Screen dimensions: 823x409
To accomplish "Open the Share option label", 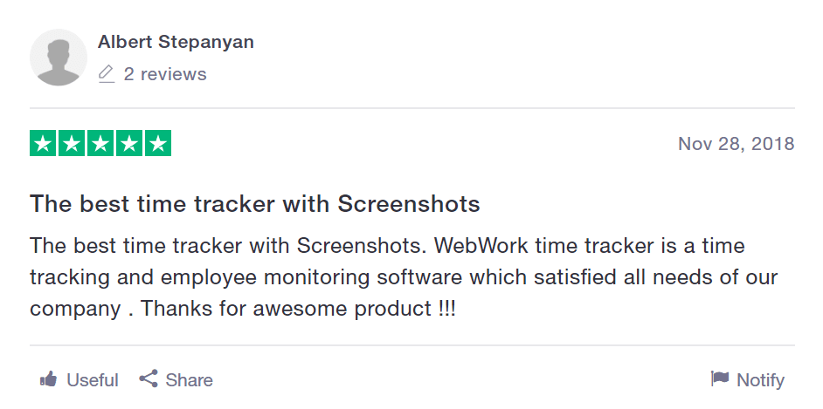I will (189, 379).
